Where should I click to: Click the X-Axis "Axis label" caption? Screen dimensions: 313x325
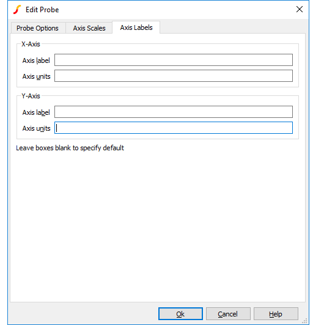pyautogui.click(x=36, y=60)
